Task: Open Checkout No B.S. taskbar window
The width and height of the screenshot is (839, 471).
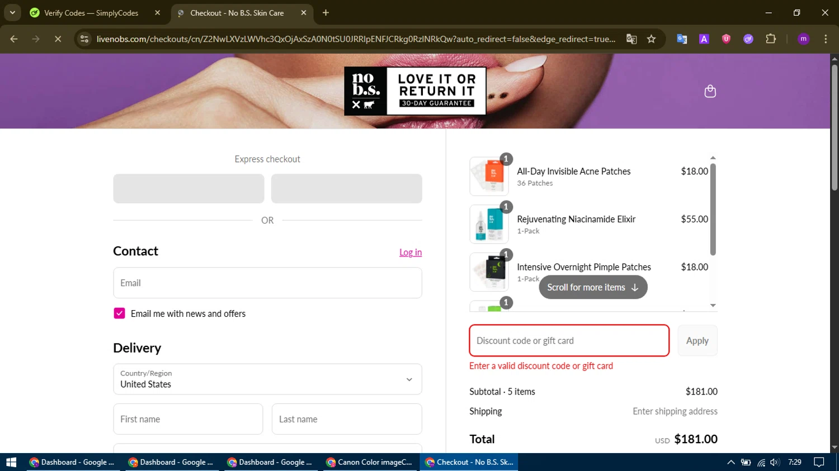Action: click(470, 462)
